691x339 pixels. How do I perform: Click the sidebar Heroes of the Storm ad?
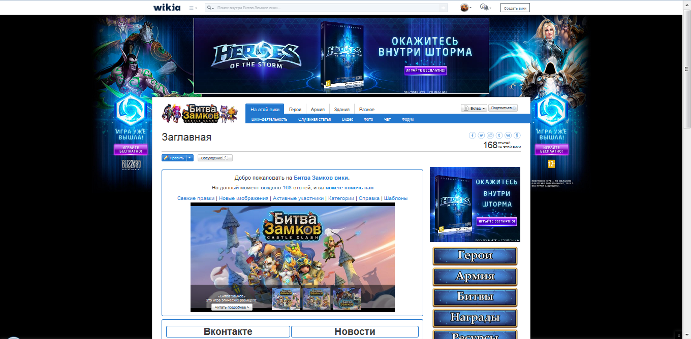click(475, 205)
